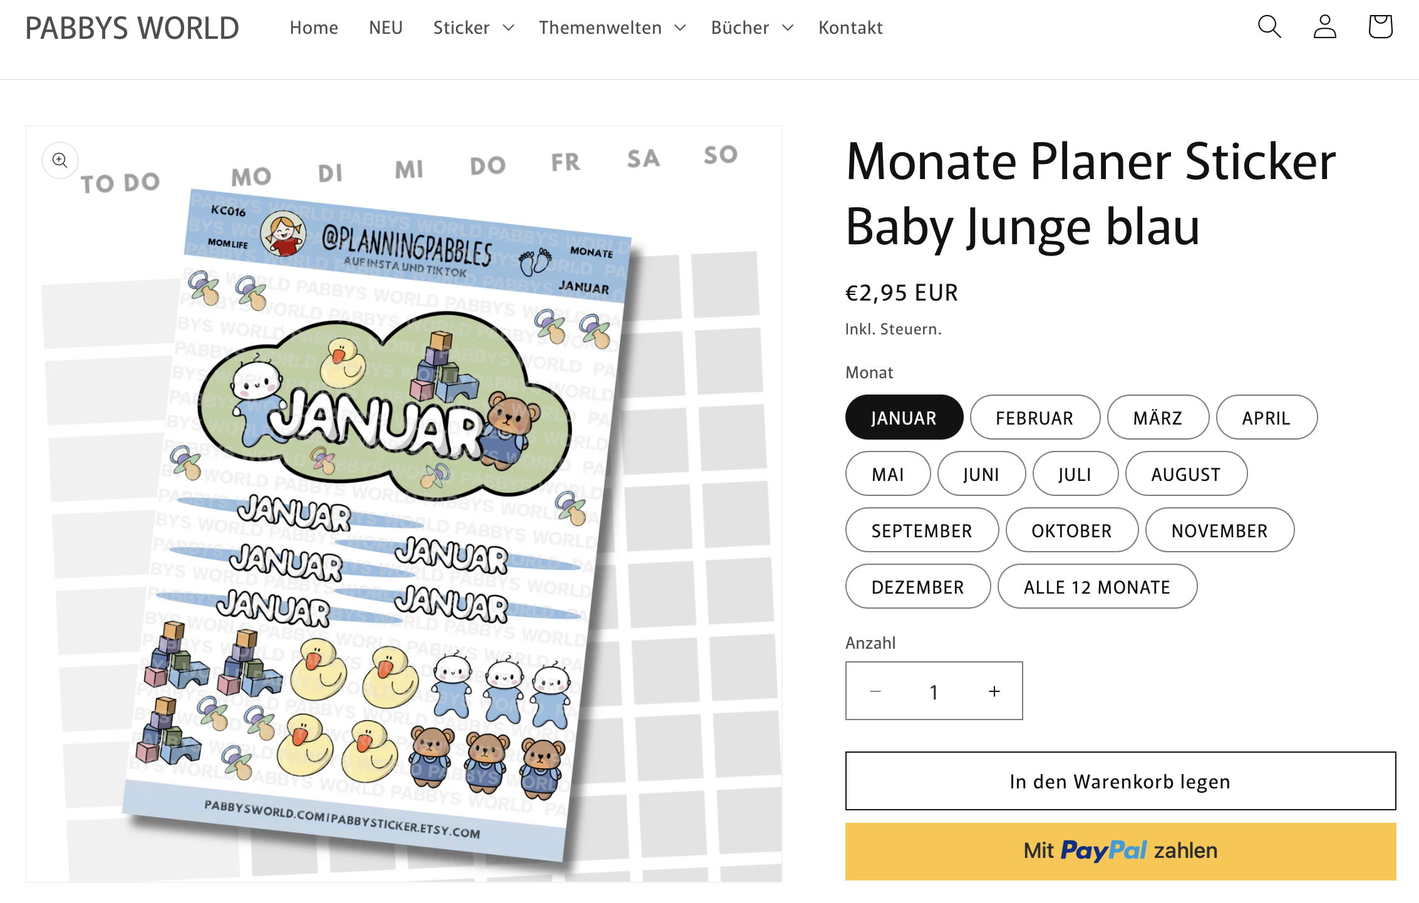The width and height of the screenshot is (1419, 903).
Task: Open the shopping cart icon
Action: [x=1380, y=27]
